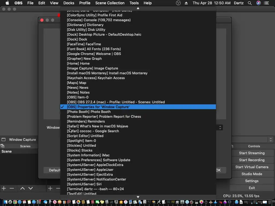Click the eject icon in menu bar

point(186,3)
